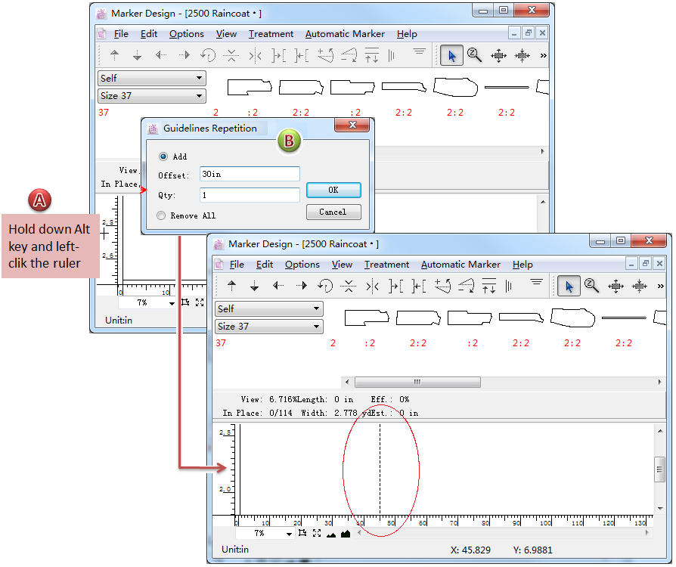The height and width of the screenshot is (567, 676).
Task: Select the Add radio button
Action: coord(162,156)
